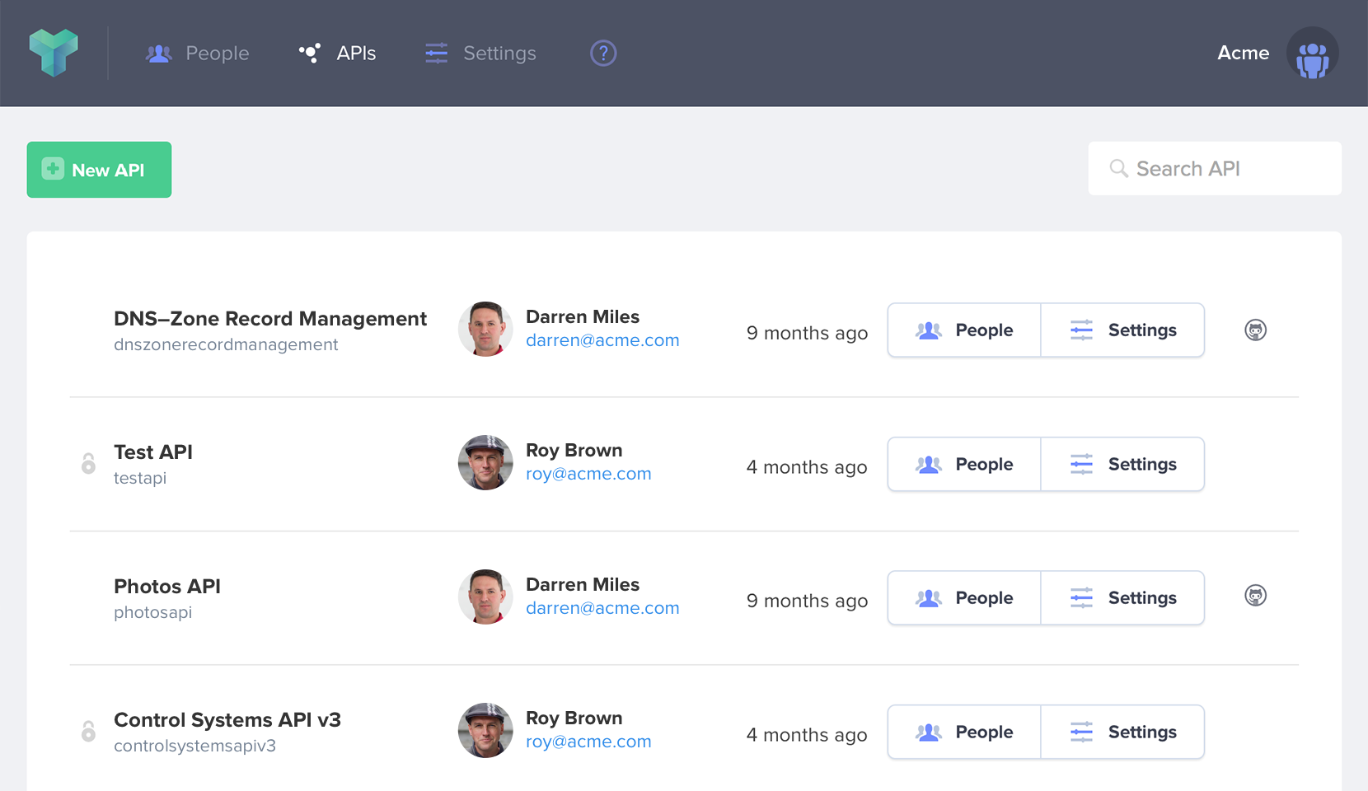
Task: Click roy@acme.com on the Test API row
Action: [588, 474]
